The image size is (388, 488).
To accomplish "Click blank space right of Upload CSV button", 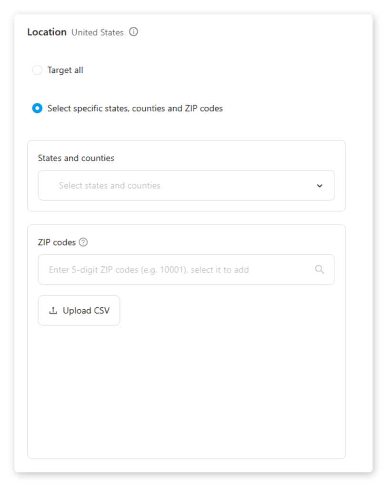I will click(x=229, y=311).
